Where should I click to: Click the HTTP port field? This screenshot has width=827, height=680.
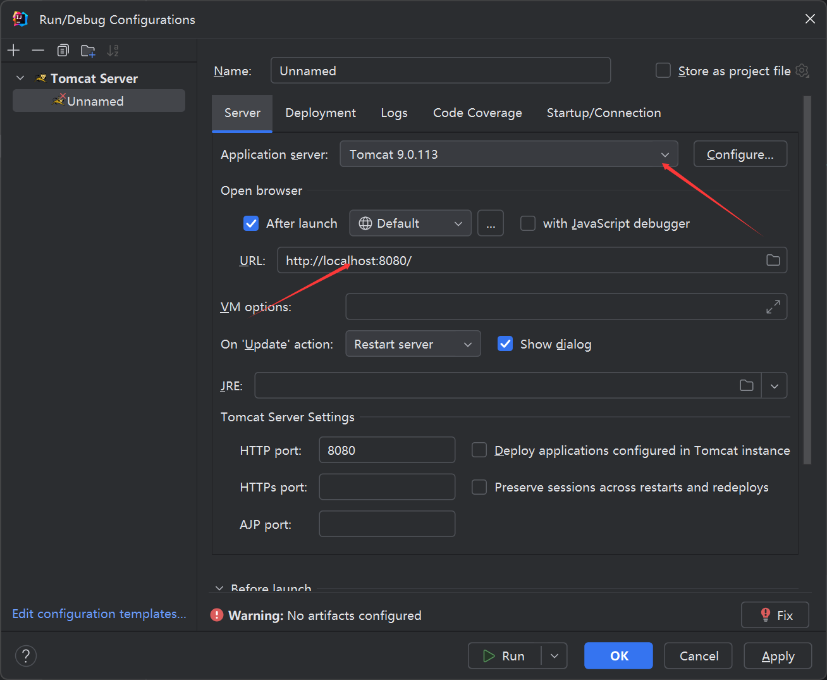[x=387, y=450]
